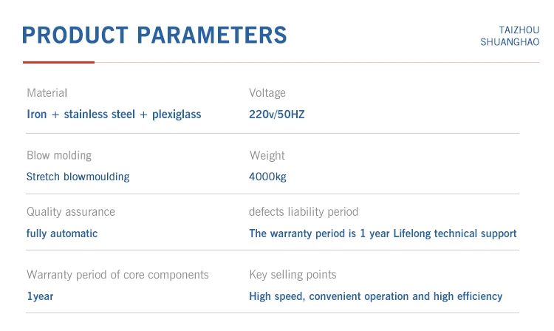Screen dimensions: 554x331
Task: Click the red accent bar under heading
Action: point(58,62)
